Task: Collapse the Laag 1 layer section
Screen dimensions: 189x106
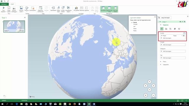Action: pos(160,22)
